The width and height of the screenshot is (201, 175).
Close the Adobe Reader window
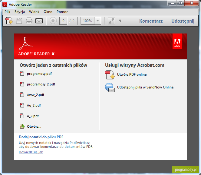point(192,3)
